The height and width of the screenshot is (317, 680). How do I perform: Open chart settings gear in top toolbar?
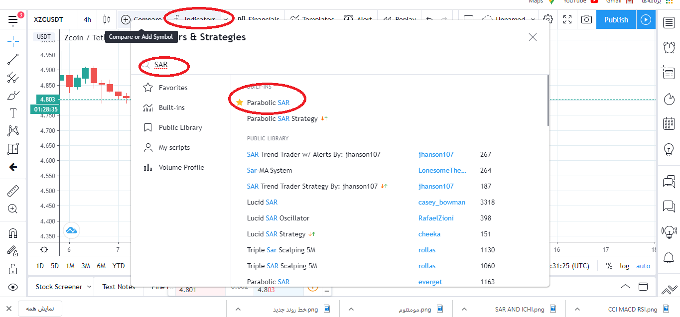coord(548,20)
